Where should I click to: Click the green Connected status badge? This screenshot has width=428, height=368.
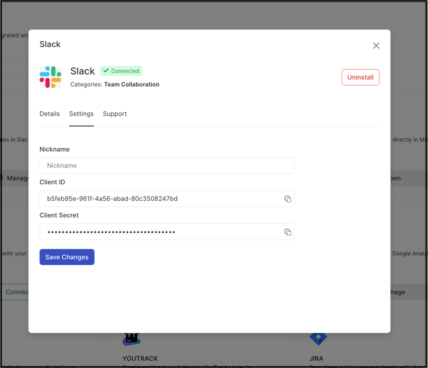pos(121,71)
